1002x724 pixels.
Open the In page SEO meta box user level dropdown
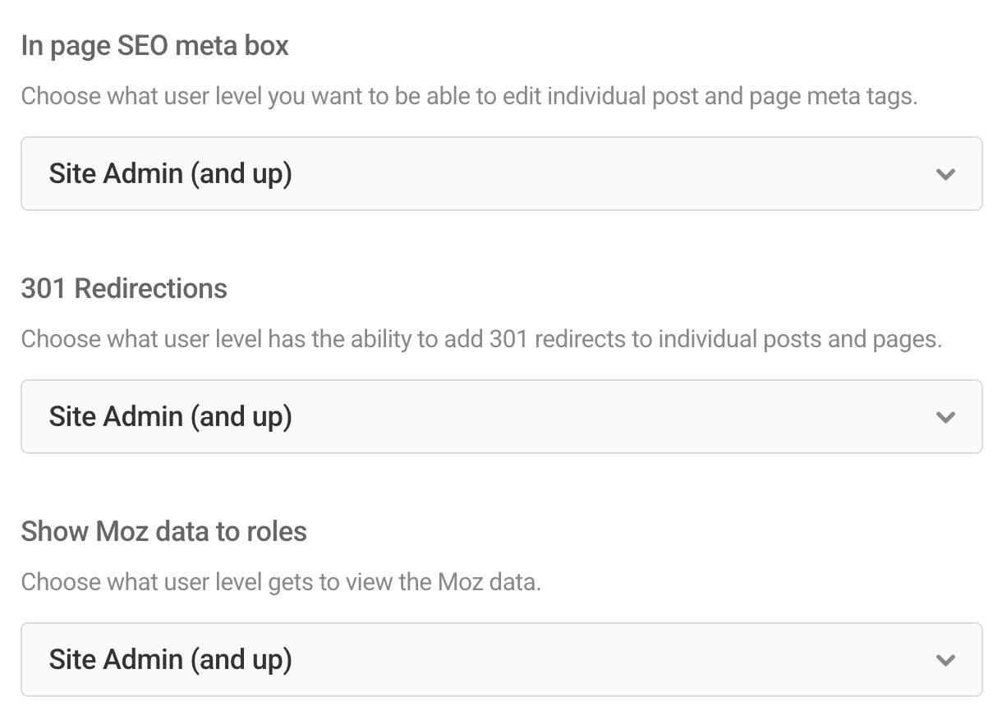point(501,174)
